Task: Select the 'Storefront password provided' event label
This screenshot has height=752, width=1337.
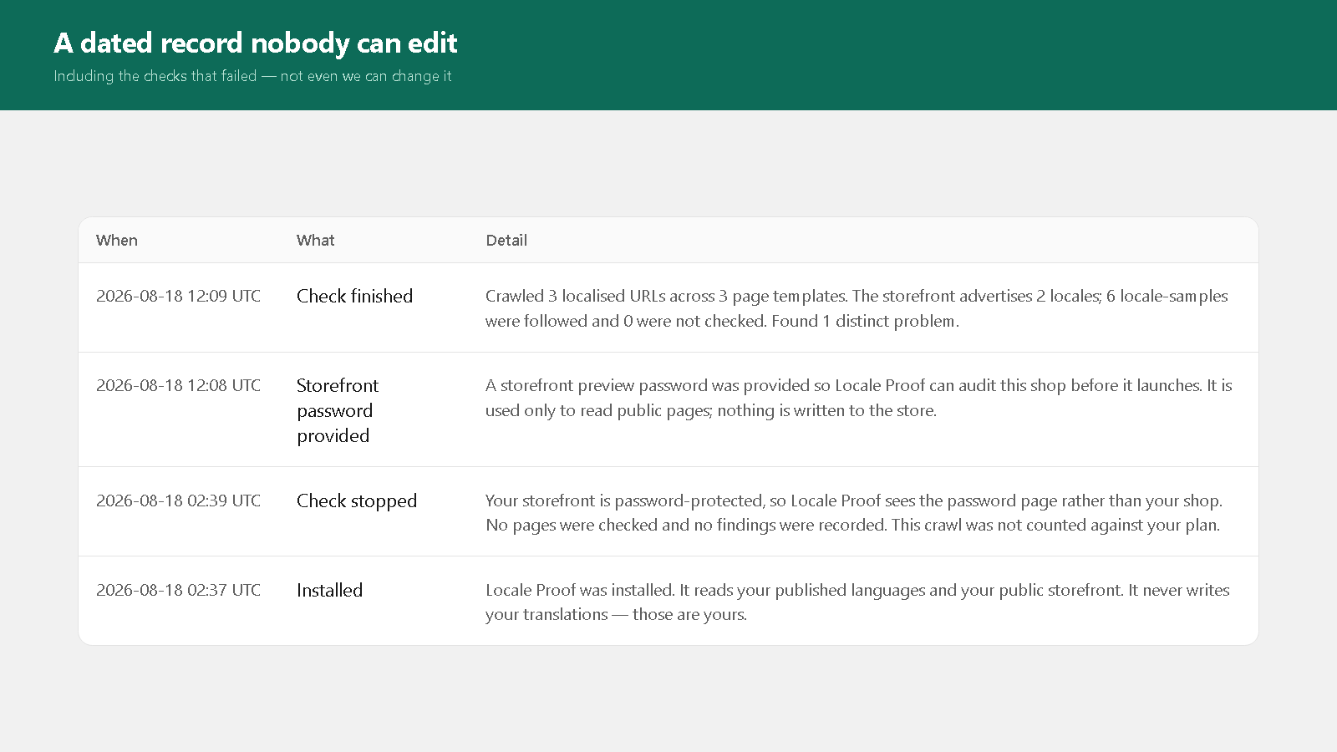Action: pyautogui.click(x=338, y=410)
